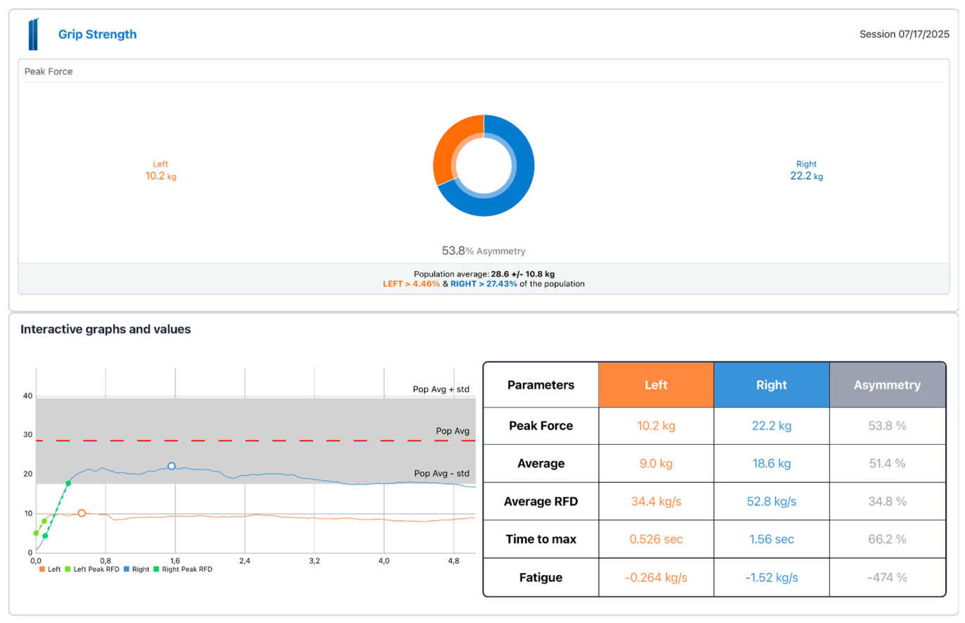Toggle the Left series legend swatch

42,569
